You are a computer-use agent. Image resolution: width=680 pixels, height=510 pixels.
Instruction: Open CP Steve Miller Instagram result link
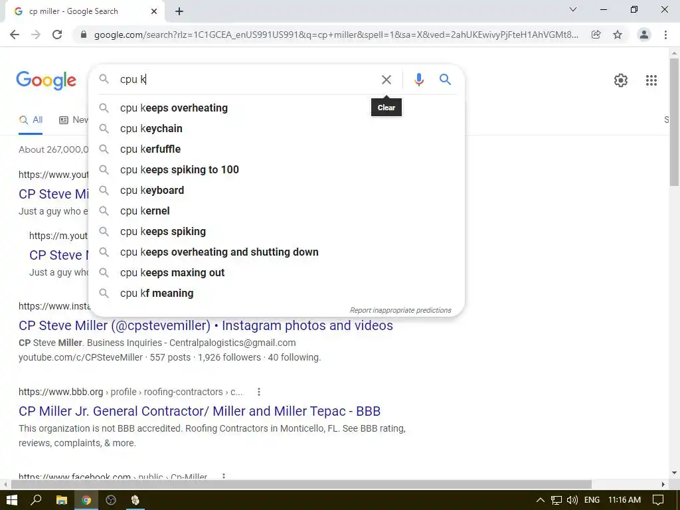coord(206,325)
